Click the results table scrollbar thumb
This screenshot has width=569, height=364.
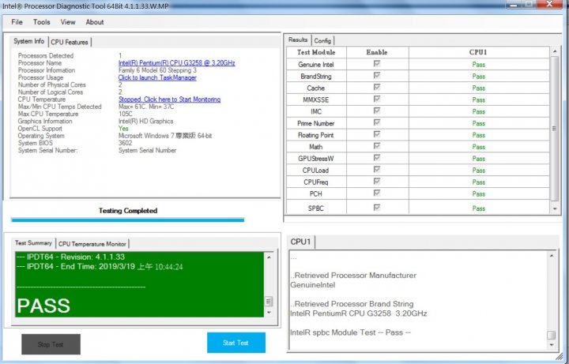coord(555,129)
